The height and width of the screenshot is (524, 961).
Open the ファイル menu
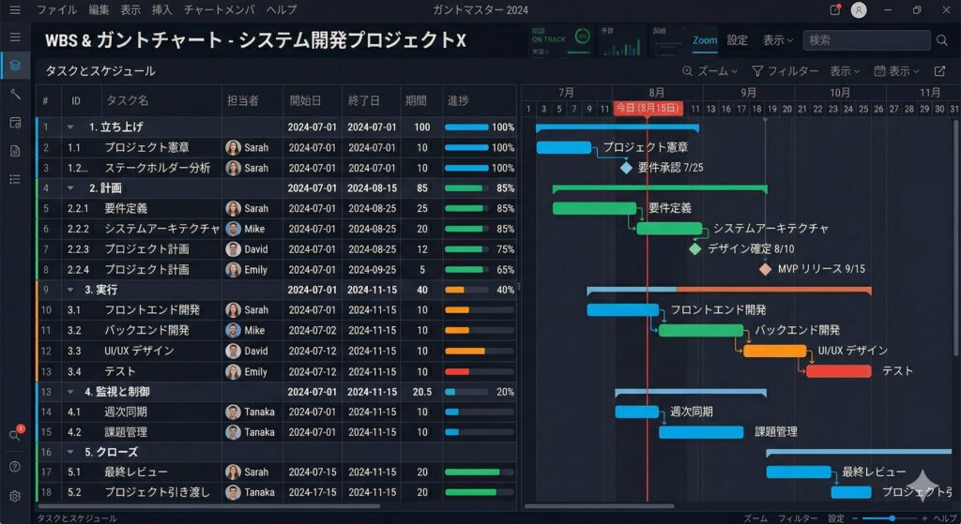pos(57,9)
